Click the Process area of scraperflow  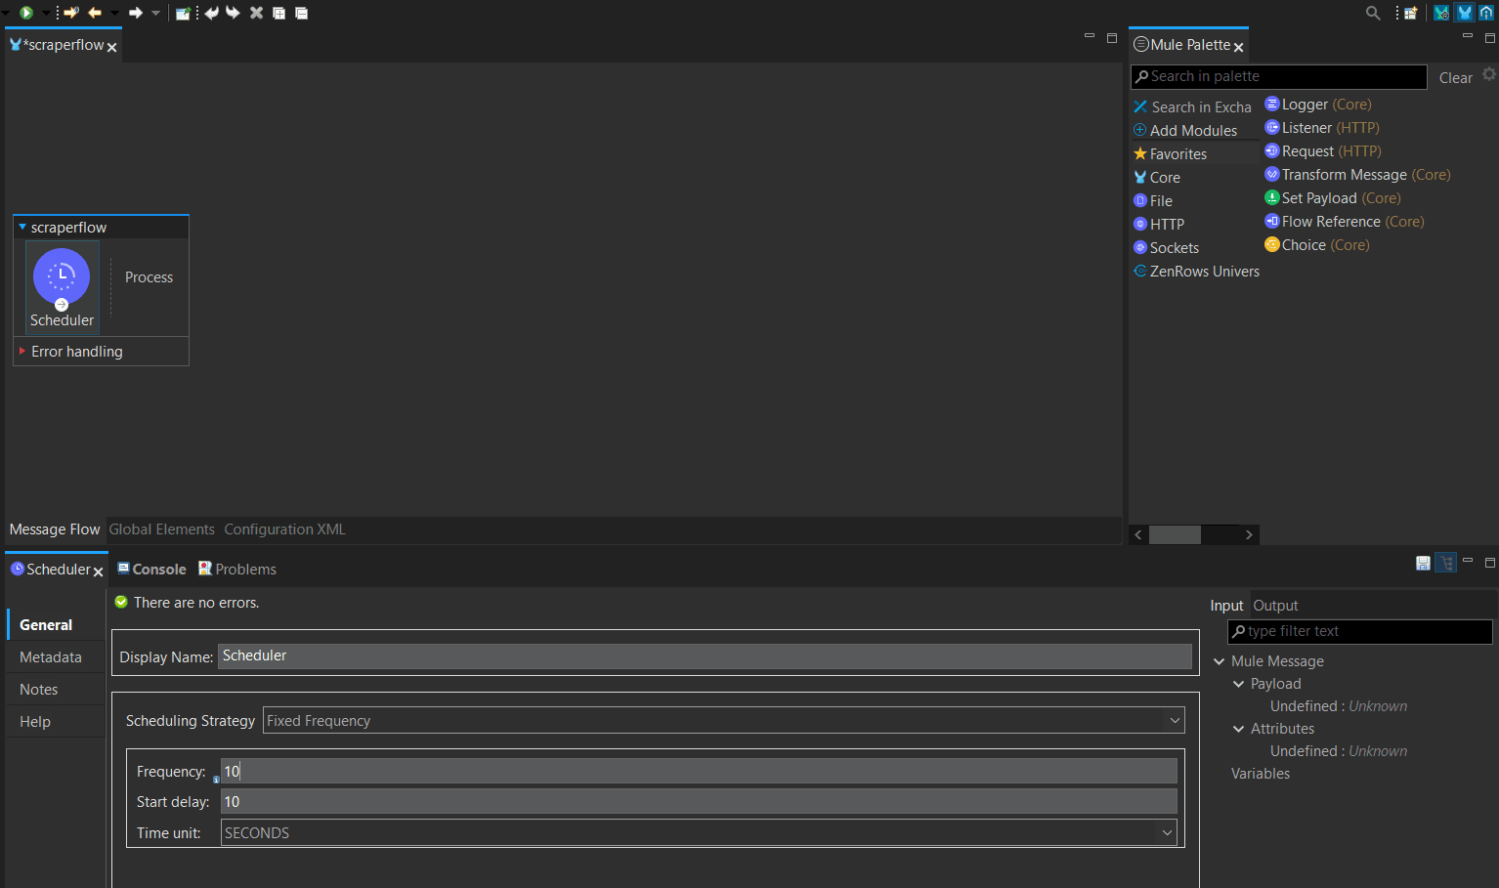(149, 277)
